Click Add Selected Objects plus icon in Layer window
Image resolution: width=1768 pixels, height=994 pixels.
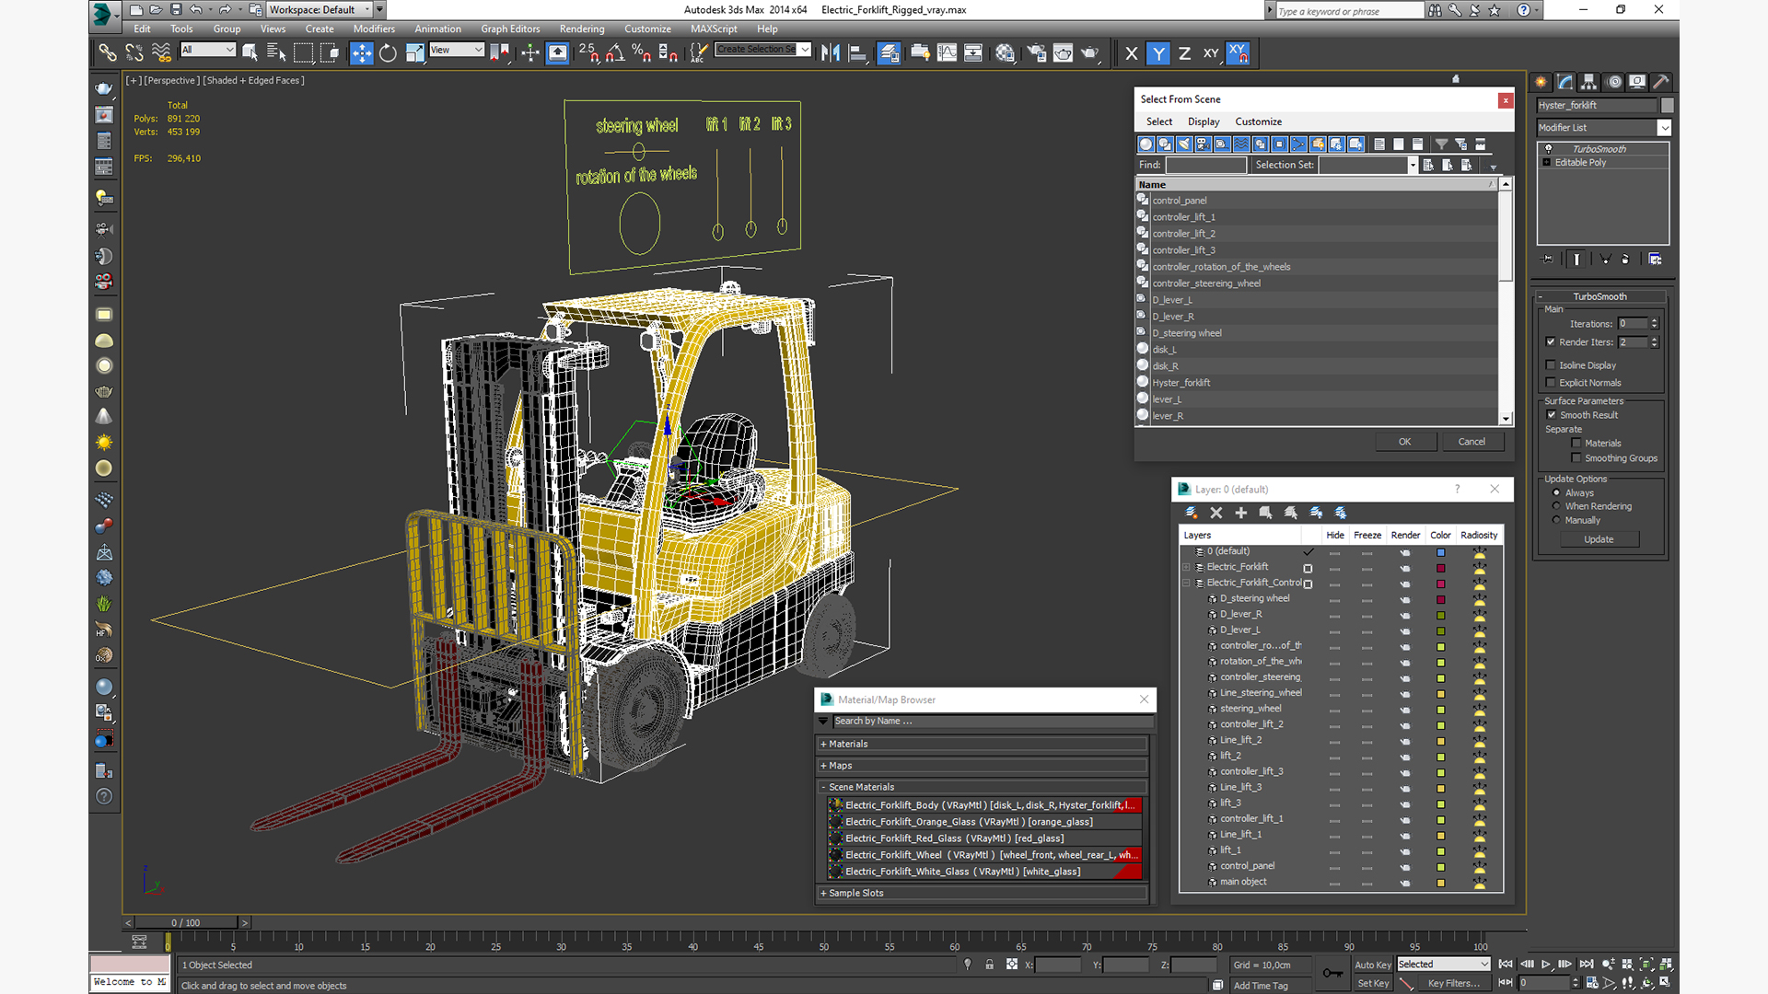point(1241,513)
